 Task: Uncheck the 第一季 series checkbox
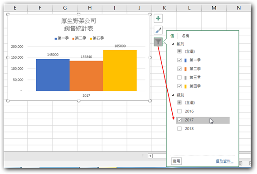tap(179, 60)
